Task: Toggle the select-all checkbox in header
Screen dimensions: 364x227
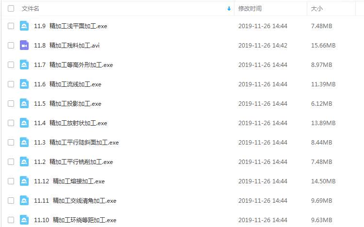Action: (x=11, y=9)
